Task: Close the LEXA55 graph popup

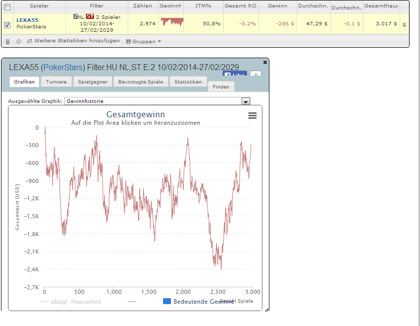Action: click(265, 62)
